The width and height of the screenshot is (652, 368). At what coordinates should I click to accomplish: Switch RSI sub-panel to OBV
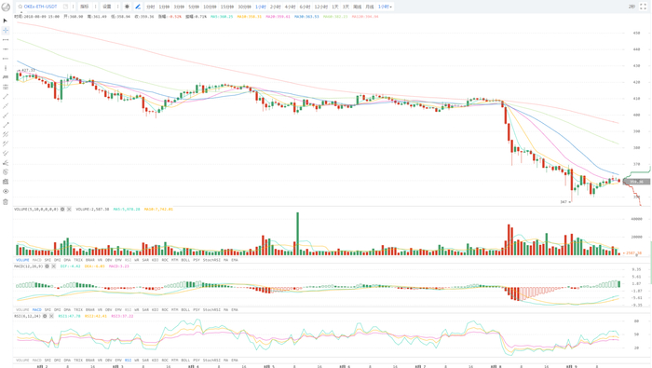(109, 361)
